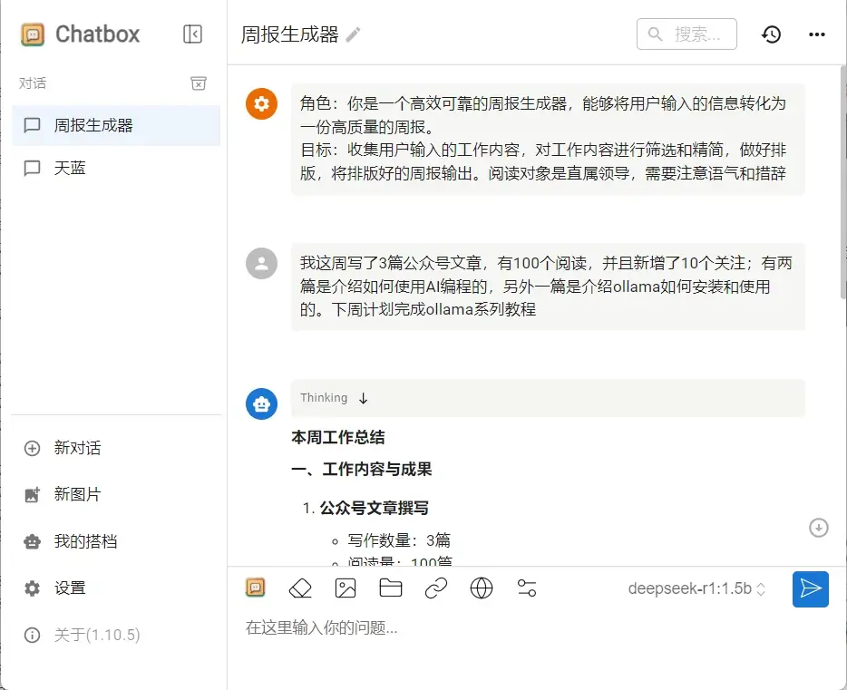This screenshot has height=690, width=847.
Task: Send the message with the blue arrow
Action: click(x=810, y=588)
